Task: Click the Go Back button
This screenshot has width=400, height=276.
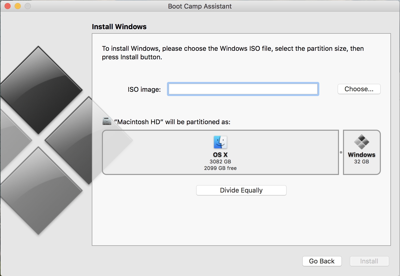Action: pyautogui.click(x=322, y=261)
